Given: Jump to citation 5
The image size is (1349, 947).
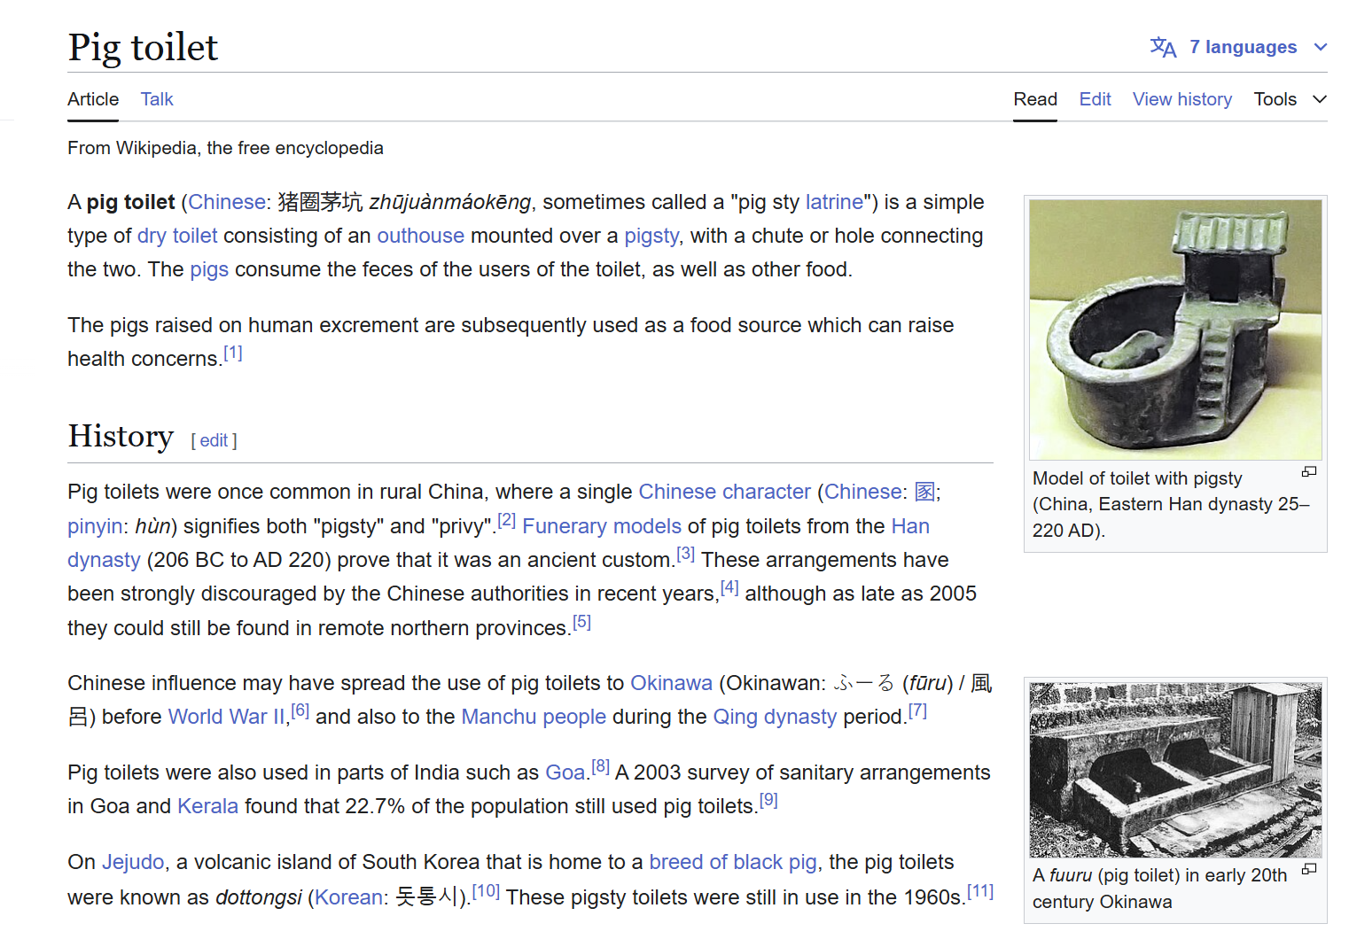Looking at the screenshot, I should (x=581, y=622).
